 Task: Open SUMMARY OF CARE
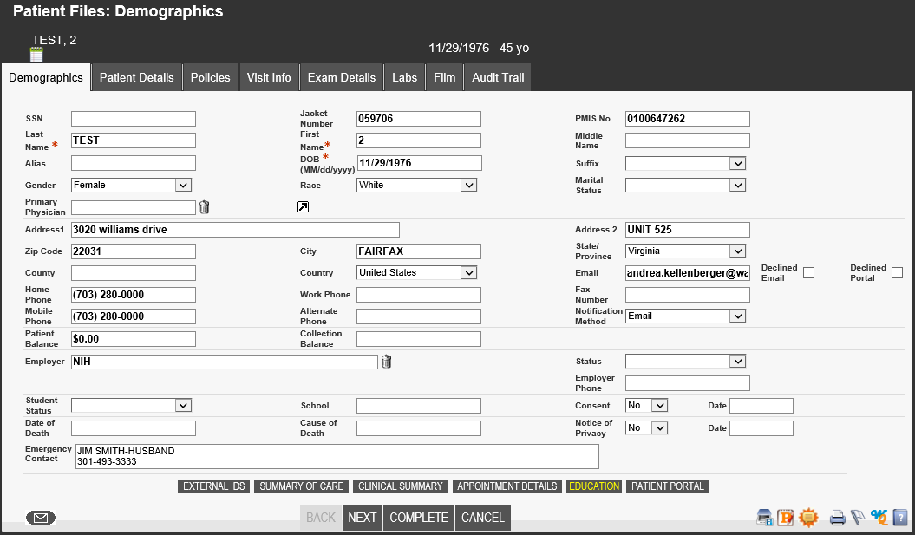pyautogui.click(x=301, y=486)
